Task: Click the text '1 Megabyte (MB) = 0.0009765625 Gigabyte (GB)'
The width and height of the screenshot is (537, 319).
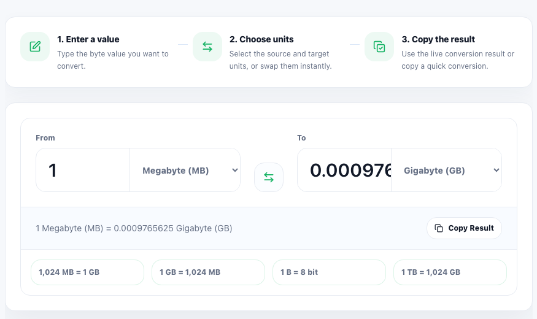Action: pos(134,228)
